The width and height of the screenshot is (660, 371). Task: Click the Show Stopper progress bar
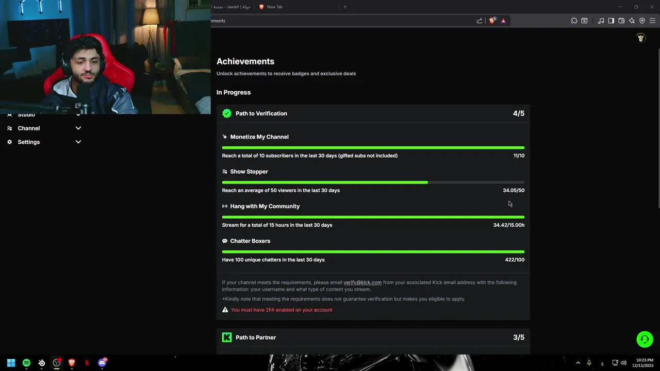click(x=373, y=182)
